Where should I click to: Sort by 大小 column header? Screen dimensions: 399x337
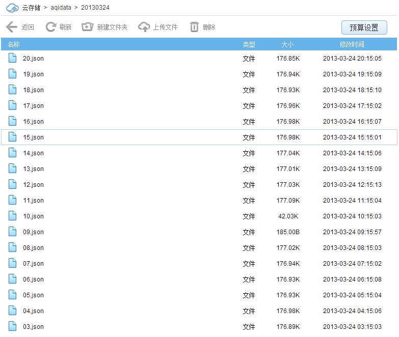pyautogui.click(x=287, y=45)
